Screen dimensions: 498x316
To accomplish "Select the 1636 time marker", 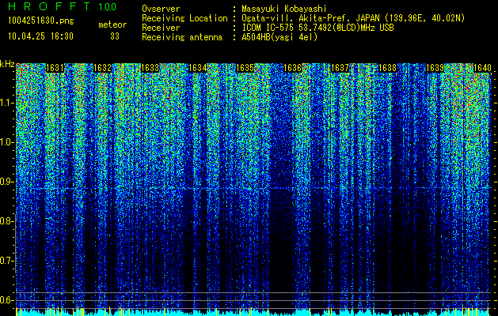I will pos(292,68).
